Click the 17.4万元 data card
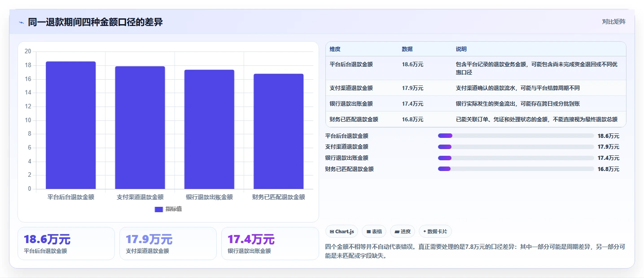This screenshot has width=644, height=278. (x=270, y=244)
